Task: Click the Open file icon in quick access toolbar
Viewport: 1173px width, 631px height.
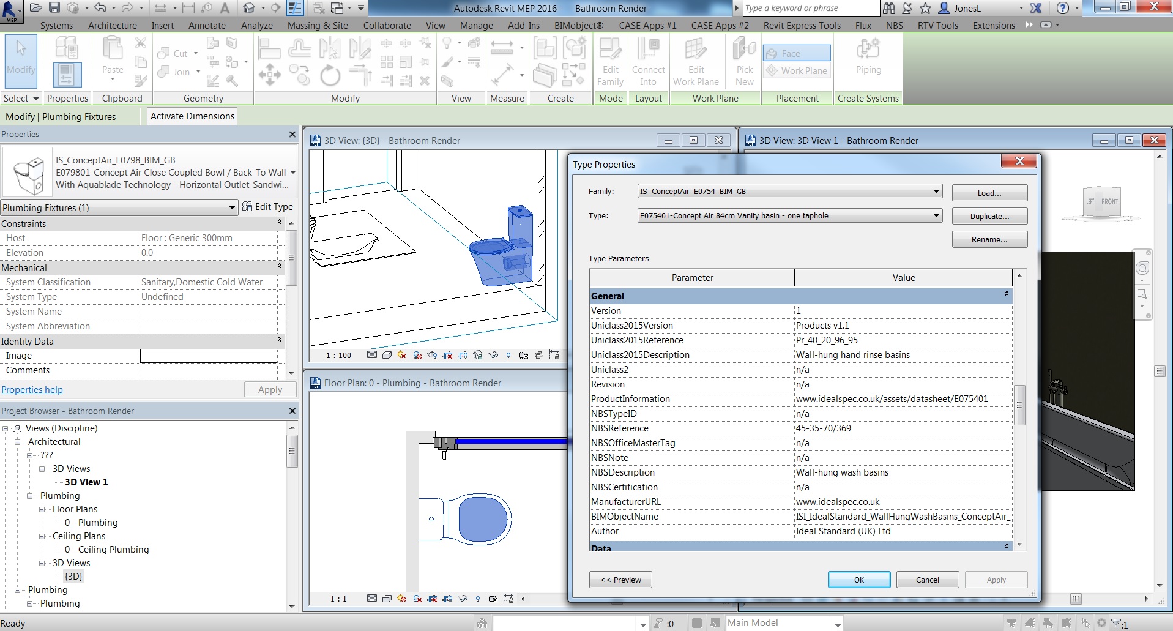Action: [36, 8]
